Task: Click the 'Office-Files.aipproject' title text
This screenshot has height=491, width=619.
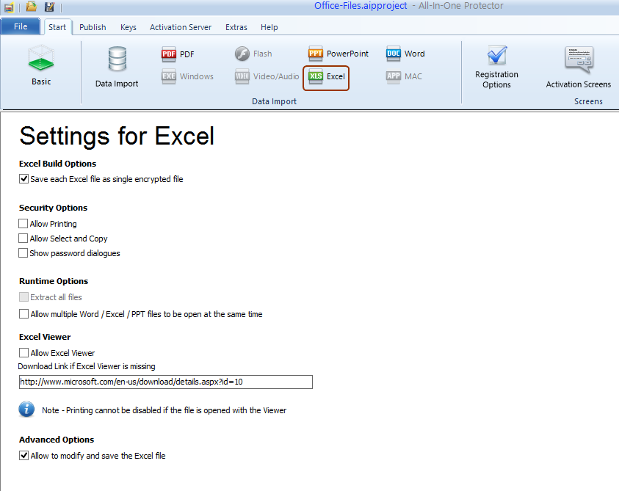Action: click(361, 6)
